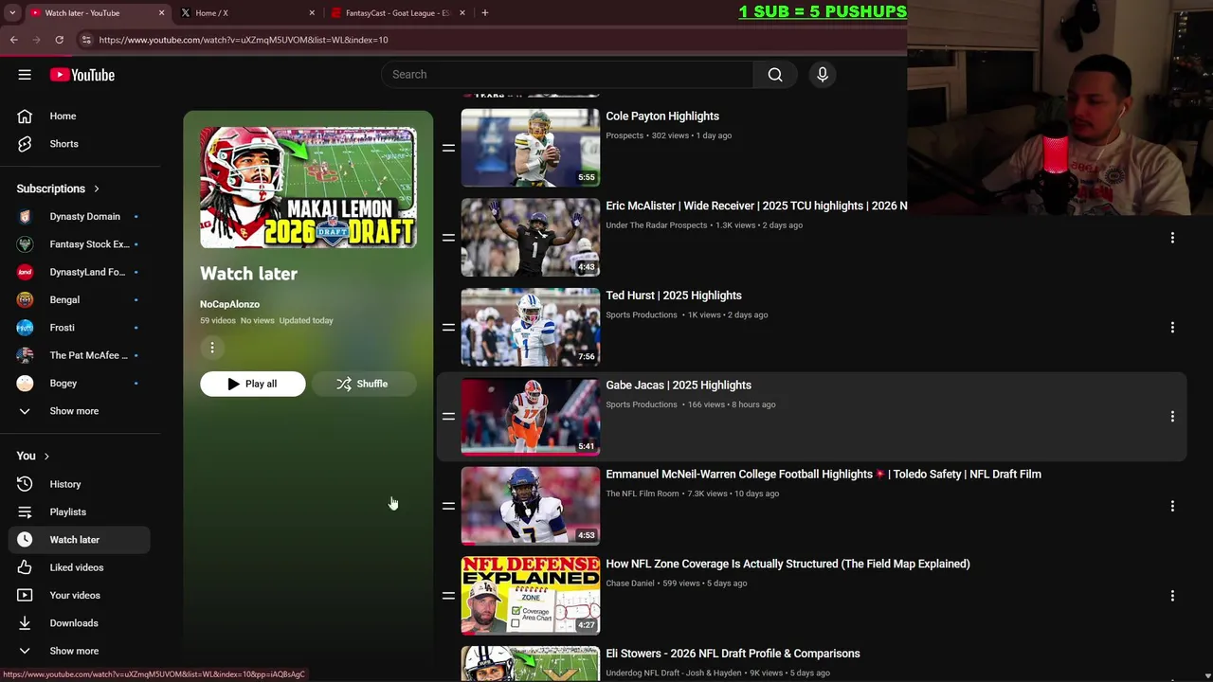The image size is (1213, 682).
Task: View site information icon in address bar
Action: [x=86, y=40]
